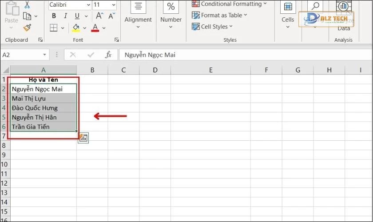Viewport: 373px width, 222px height.
Task: Click the Cut scissors icon
Action: click(27, 5)
